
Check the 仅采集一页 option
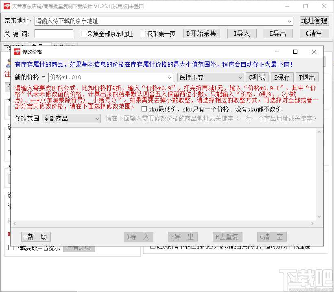(x=142, y=34)
